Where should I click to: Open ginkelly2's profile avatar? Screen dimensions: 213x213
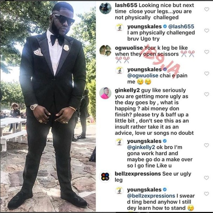click(105, 93)
